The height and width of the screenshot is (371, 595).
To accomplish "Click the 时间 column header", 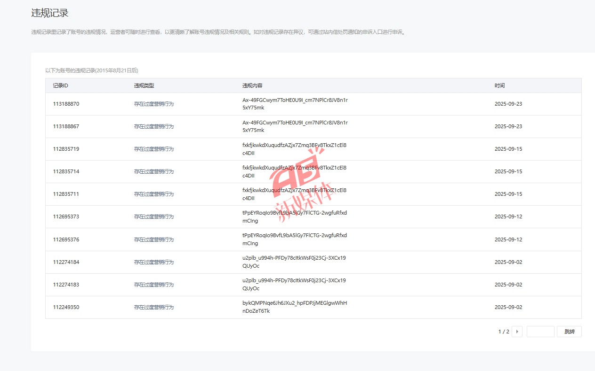I will 499,85.
